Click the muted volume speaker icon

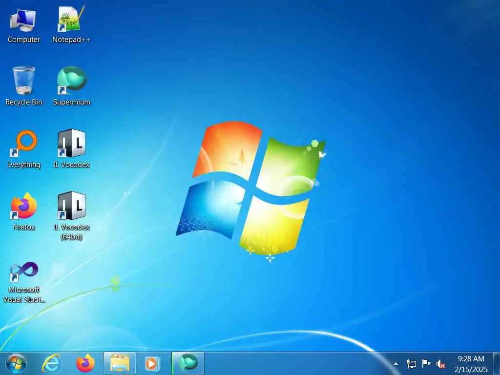[x=441, y=364]
